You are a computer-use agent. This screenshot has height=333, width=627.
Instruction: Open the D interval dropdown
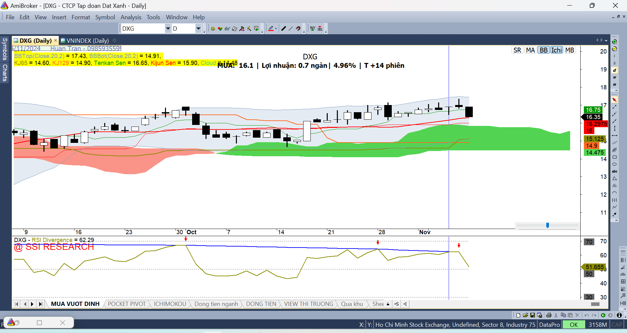[x=198, y=29]
